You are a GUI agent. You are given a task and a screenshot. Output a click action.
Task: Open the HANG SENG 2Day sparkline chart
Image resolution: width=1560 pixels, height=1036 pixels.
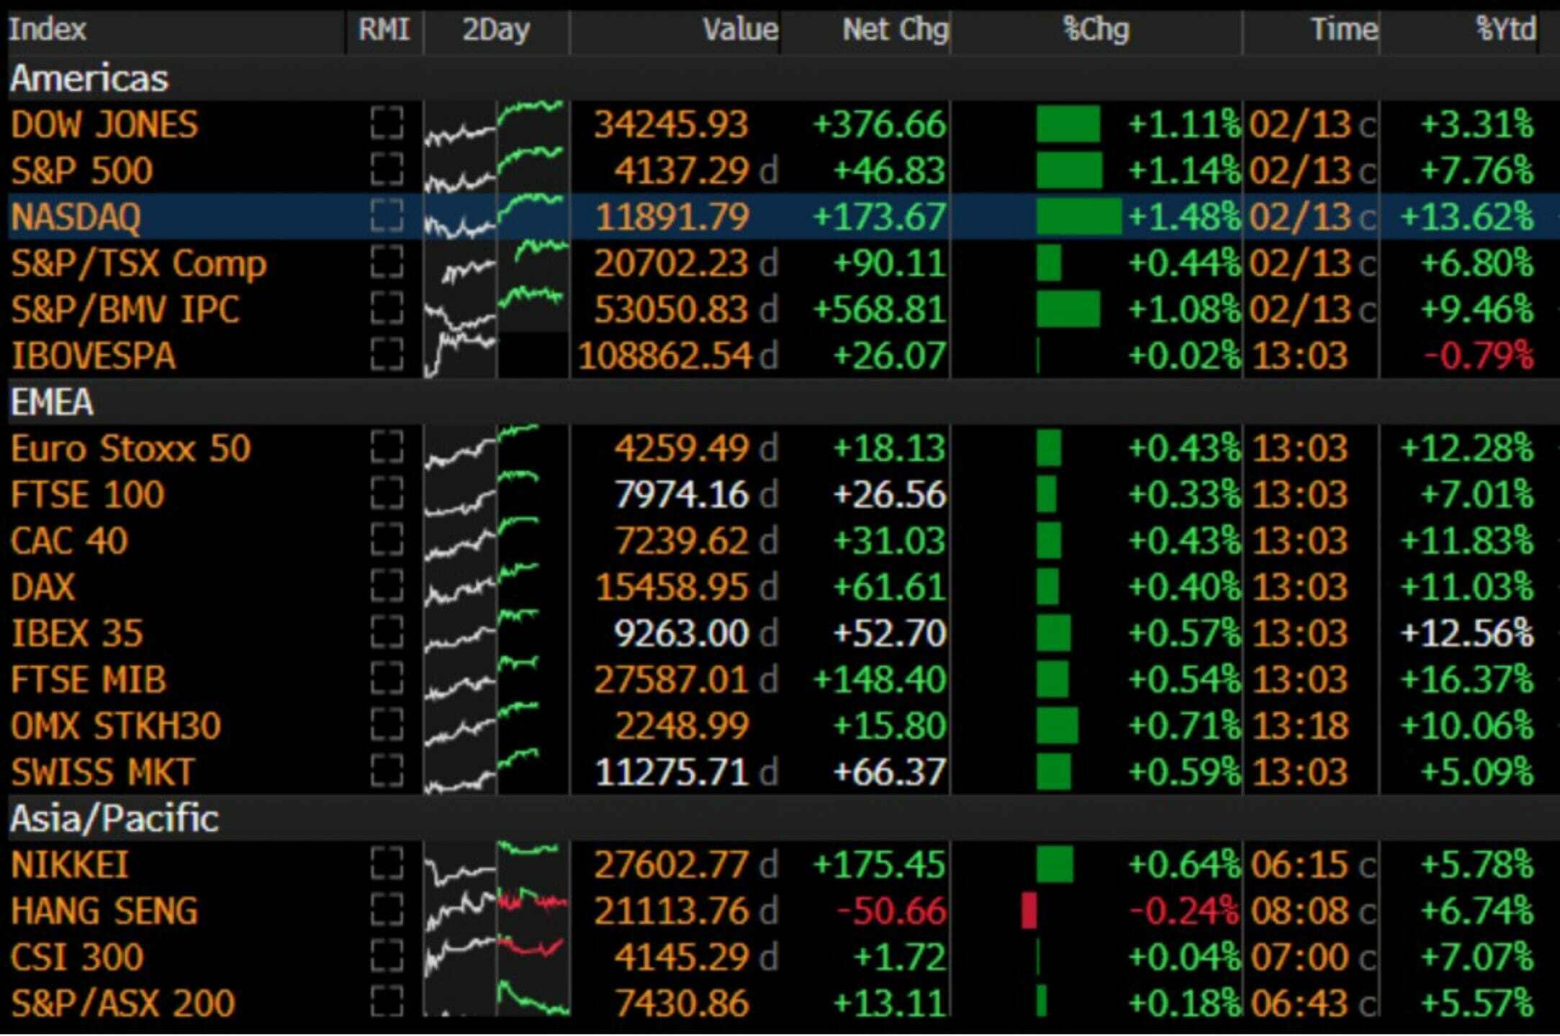click(495, 911)
